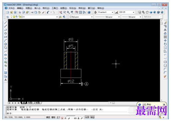
Task: Switch to the 布局1 layout tab
Action: 31,103
